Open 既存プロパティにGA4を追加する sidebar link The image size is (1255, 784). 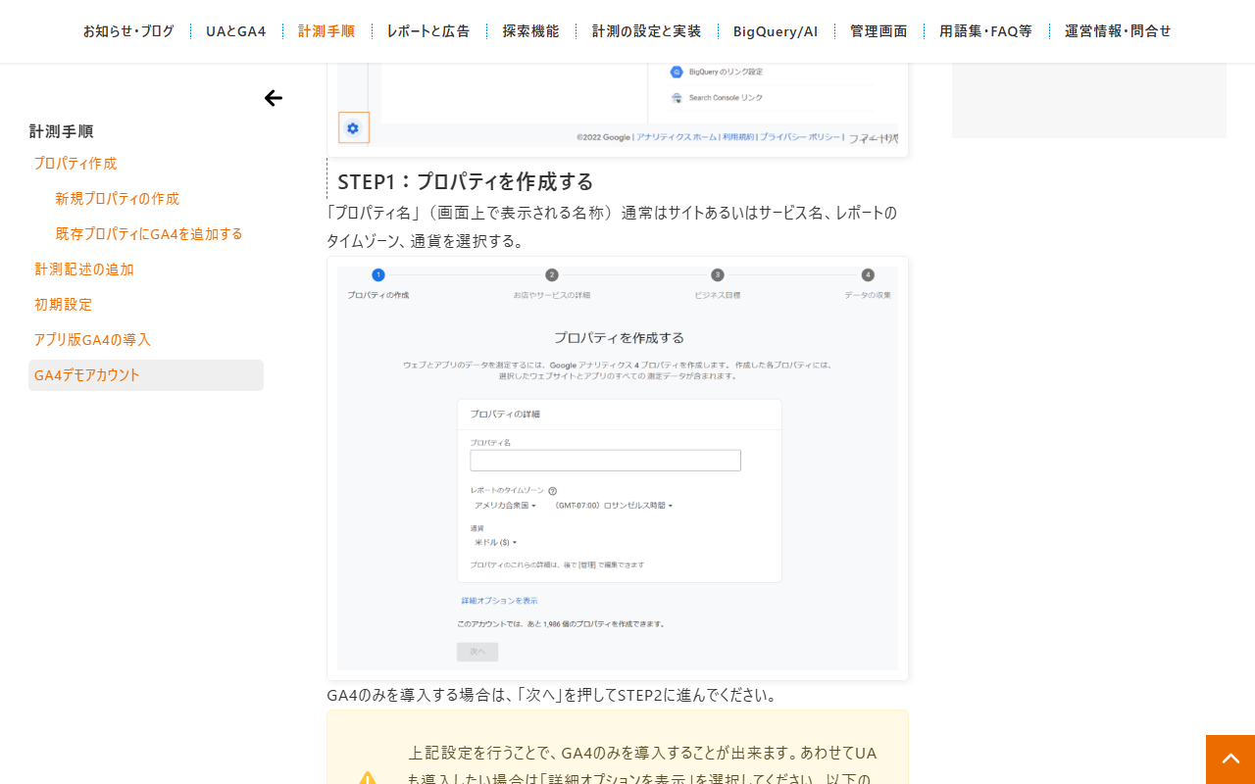149,233
